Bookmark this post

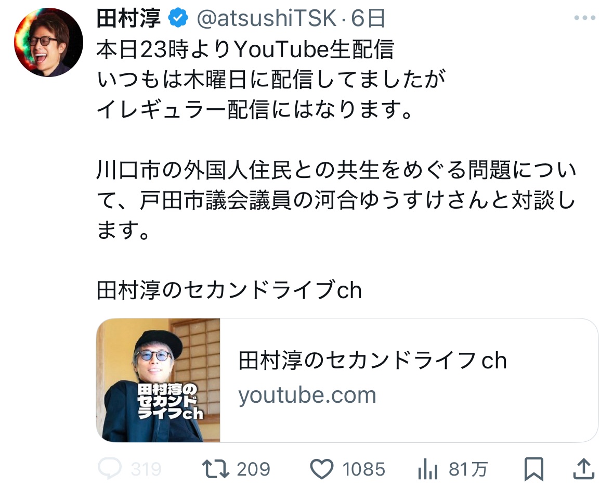pyautogui.click(x=534, y=469)
